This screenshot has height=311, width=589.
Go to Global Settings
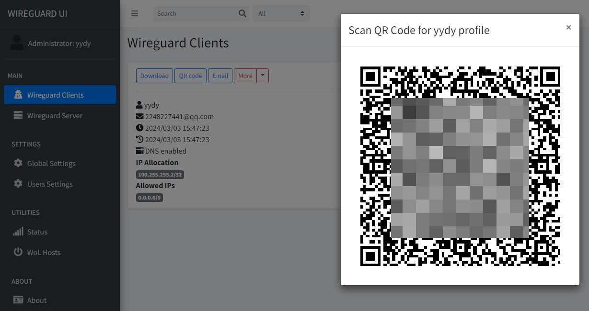(x=60, y=163)
